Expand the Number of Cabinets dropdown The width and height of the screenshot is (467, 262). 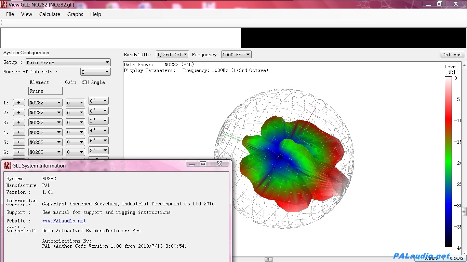click(95, 72)
